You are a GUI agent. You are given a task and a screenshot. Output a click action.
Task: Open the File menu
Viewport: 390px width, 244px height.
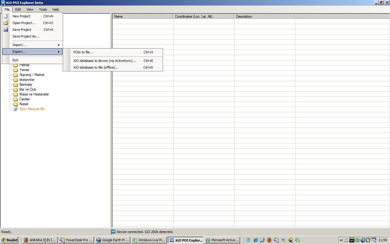coord(7,9)
